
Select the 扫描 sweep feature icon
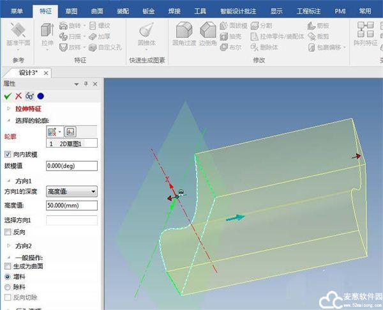click(63, 36)
